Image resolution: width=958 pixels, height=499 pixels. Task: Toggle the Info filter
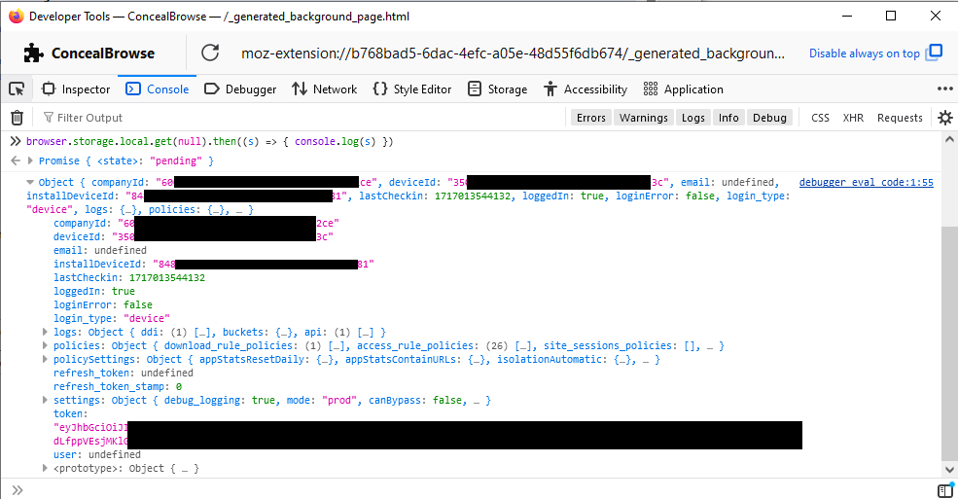728,118
